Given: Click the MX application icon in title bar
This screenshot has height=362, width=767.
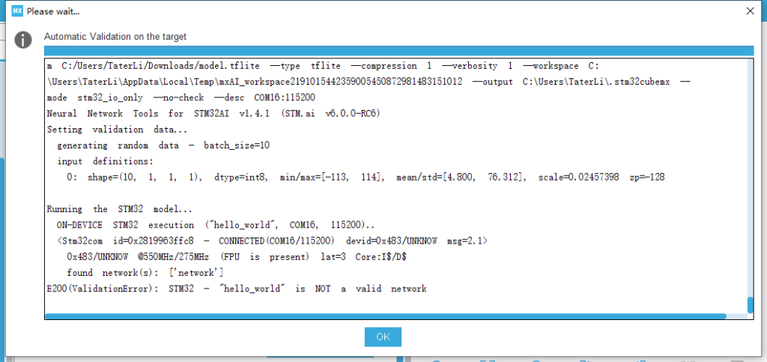Looking at the screenshot, I should coord(17,10).
